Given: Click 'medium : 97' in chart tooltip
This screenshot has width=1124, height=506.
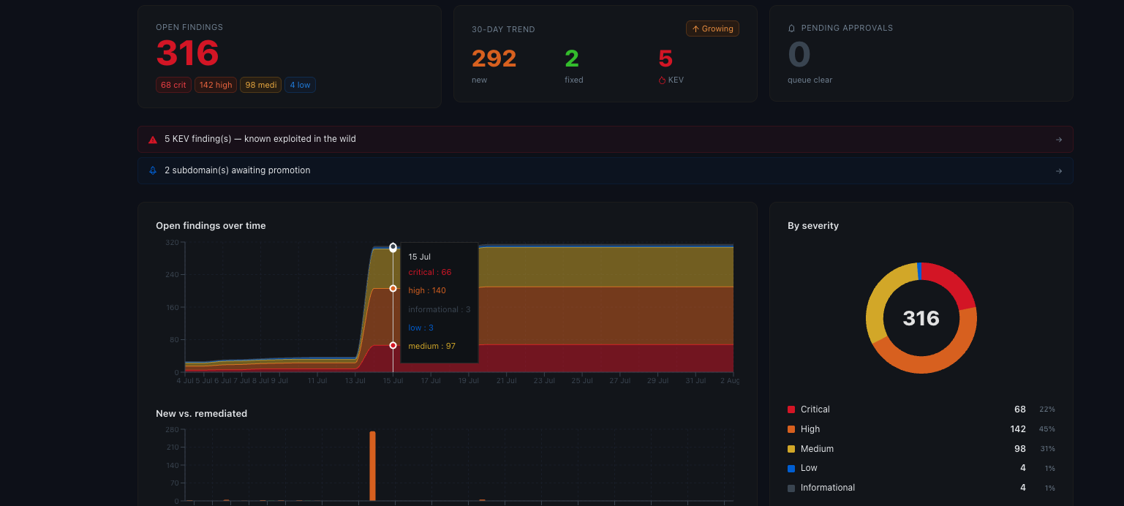Looking at the screenshot, I should coord(431,346).
